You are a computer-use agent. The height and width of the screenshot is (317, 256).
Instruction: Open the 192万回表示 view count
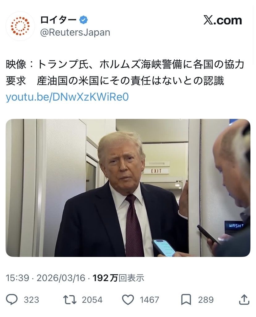(118, 278)
